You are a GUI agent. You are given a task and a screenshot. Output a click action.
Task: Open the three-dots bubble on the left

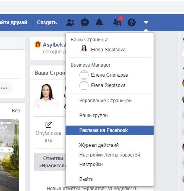4,88
